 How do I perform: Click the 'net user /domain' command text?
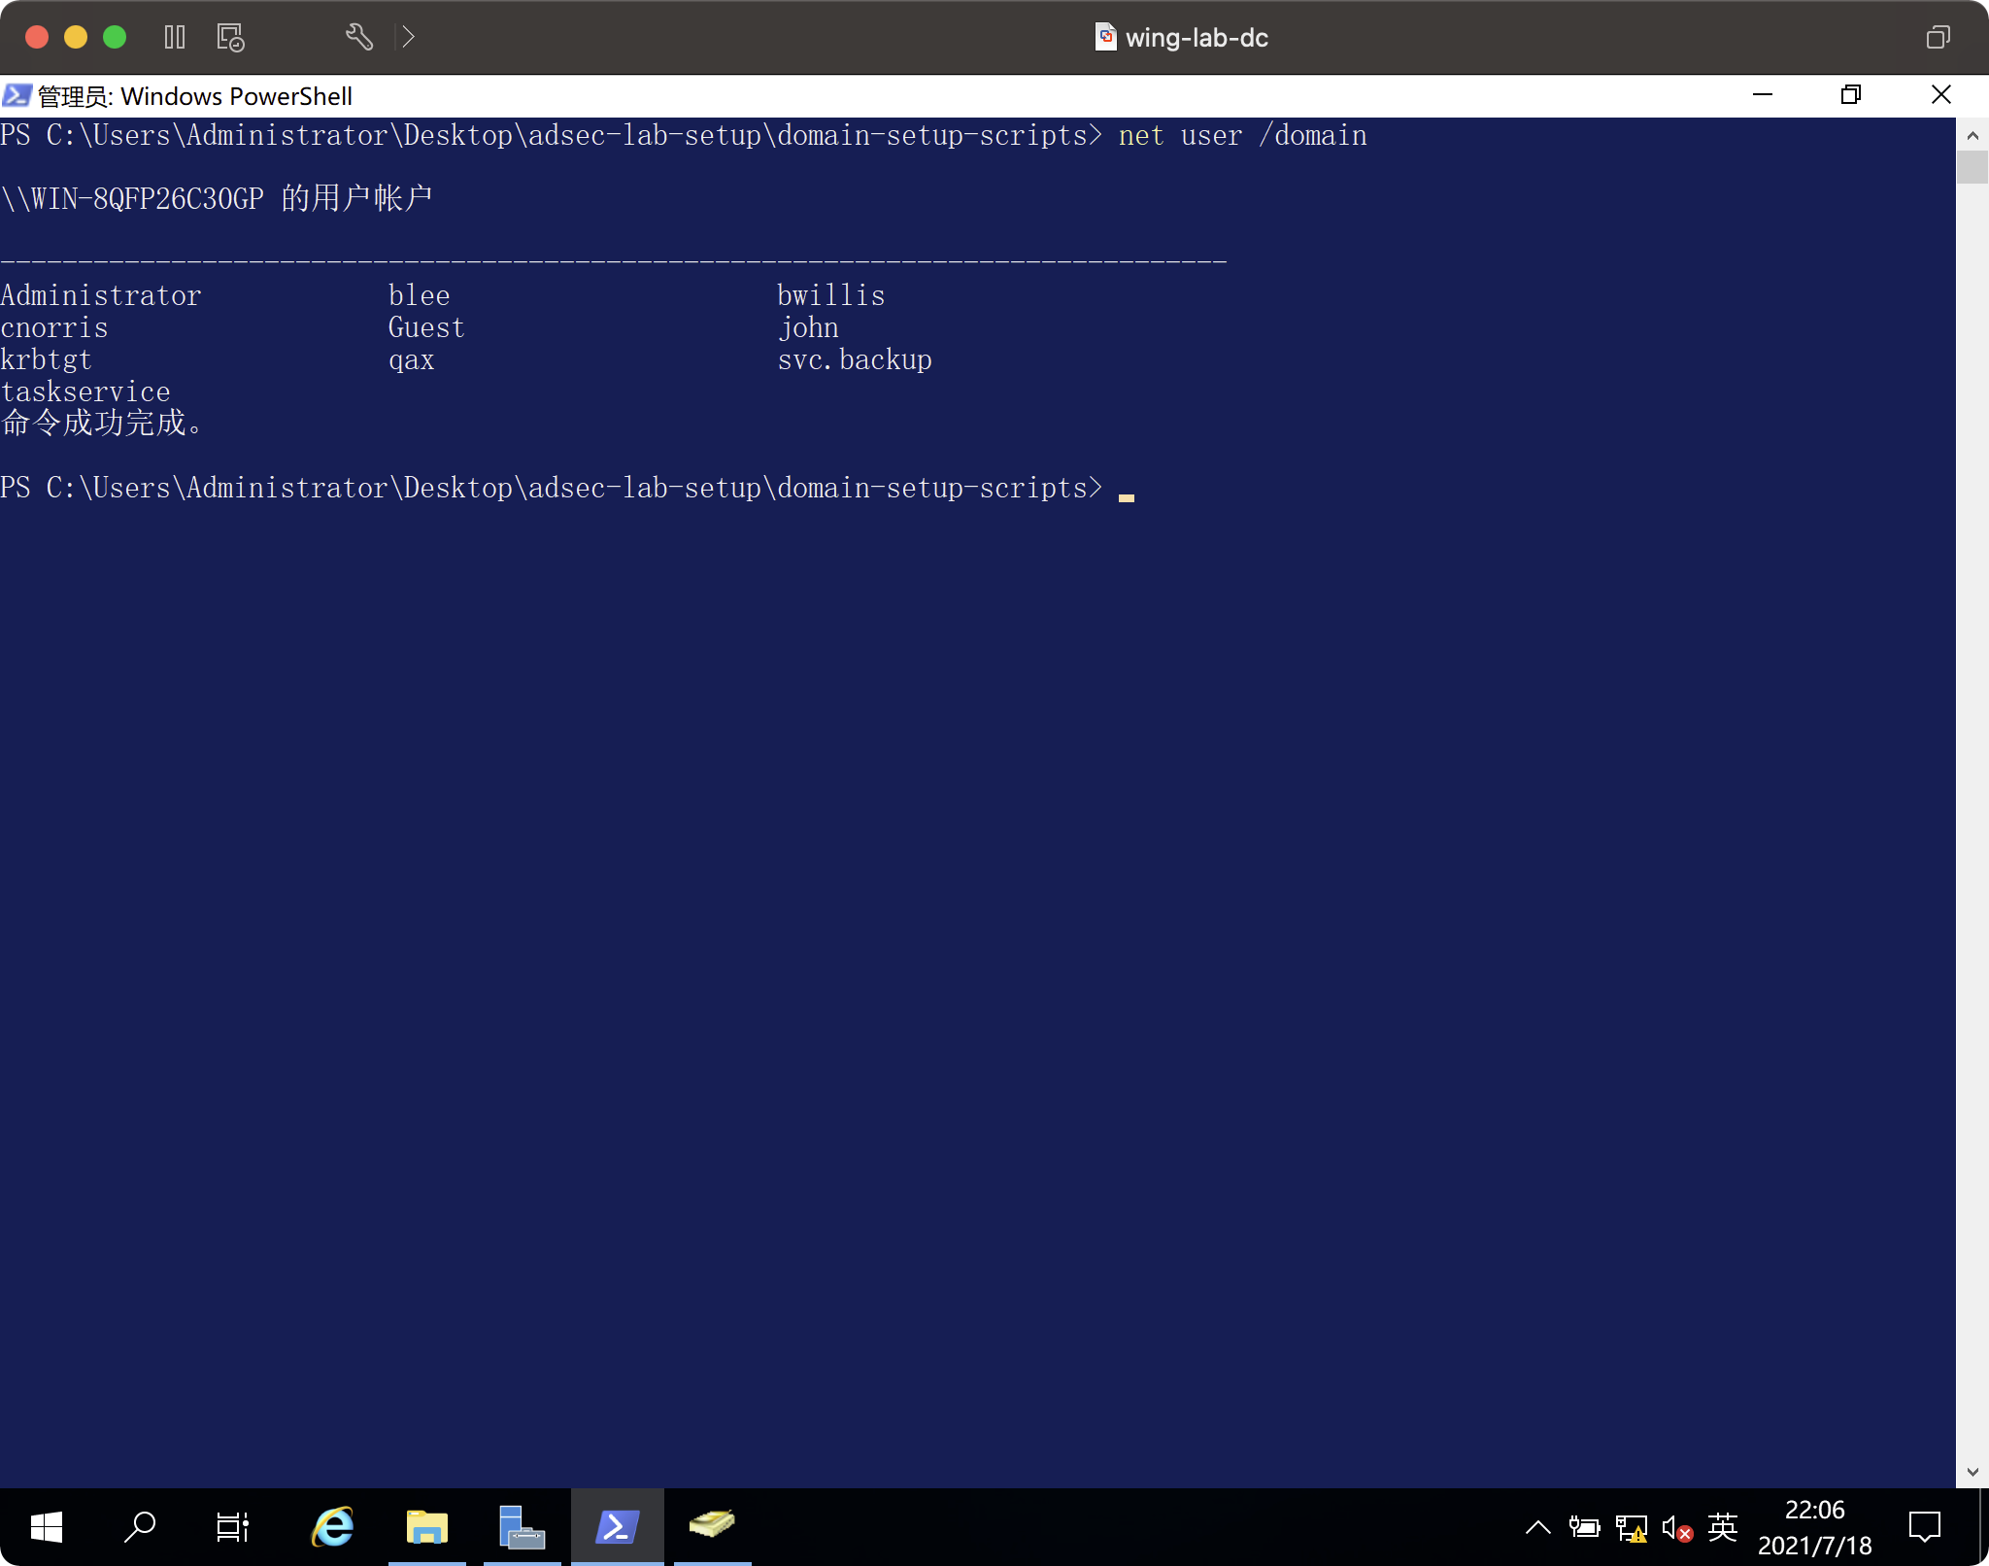coord(1242,136)
